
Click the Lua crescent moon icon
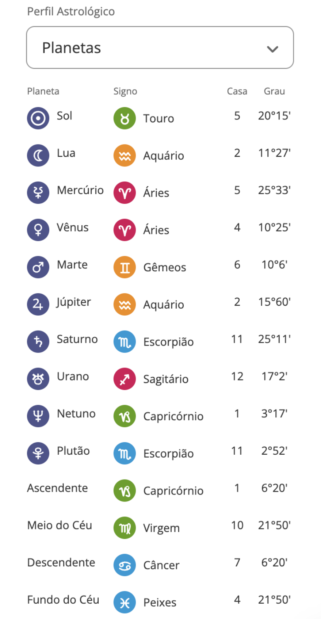click(38, 156)
